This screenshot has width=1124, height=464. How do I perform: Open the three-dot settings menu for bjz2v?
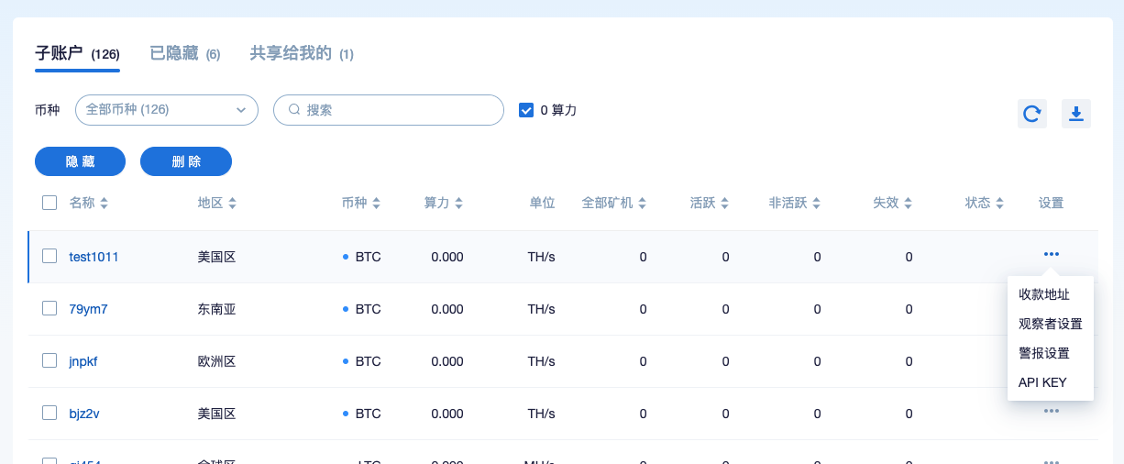[x=1052, y=411]
